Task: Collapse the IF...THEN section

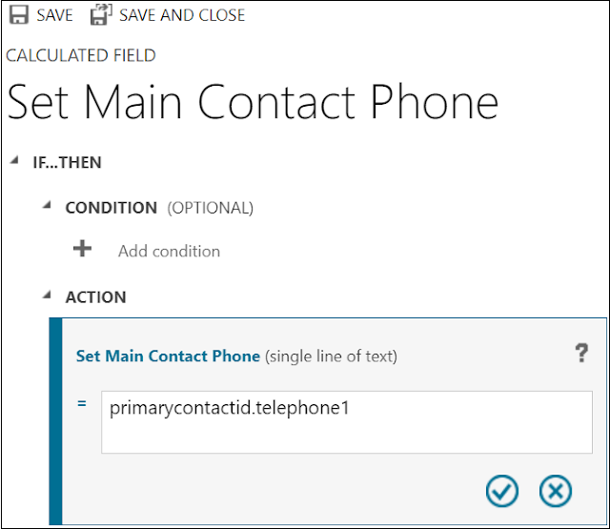Action: click(14, 160)
